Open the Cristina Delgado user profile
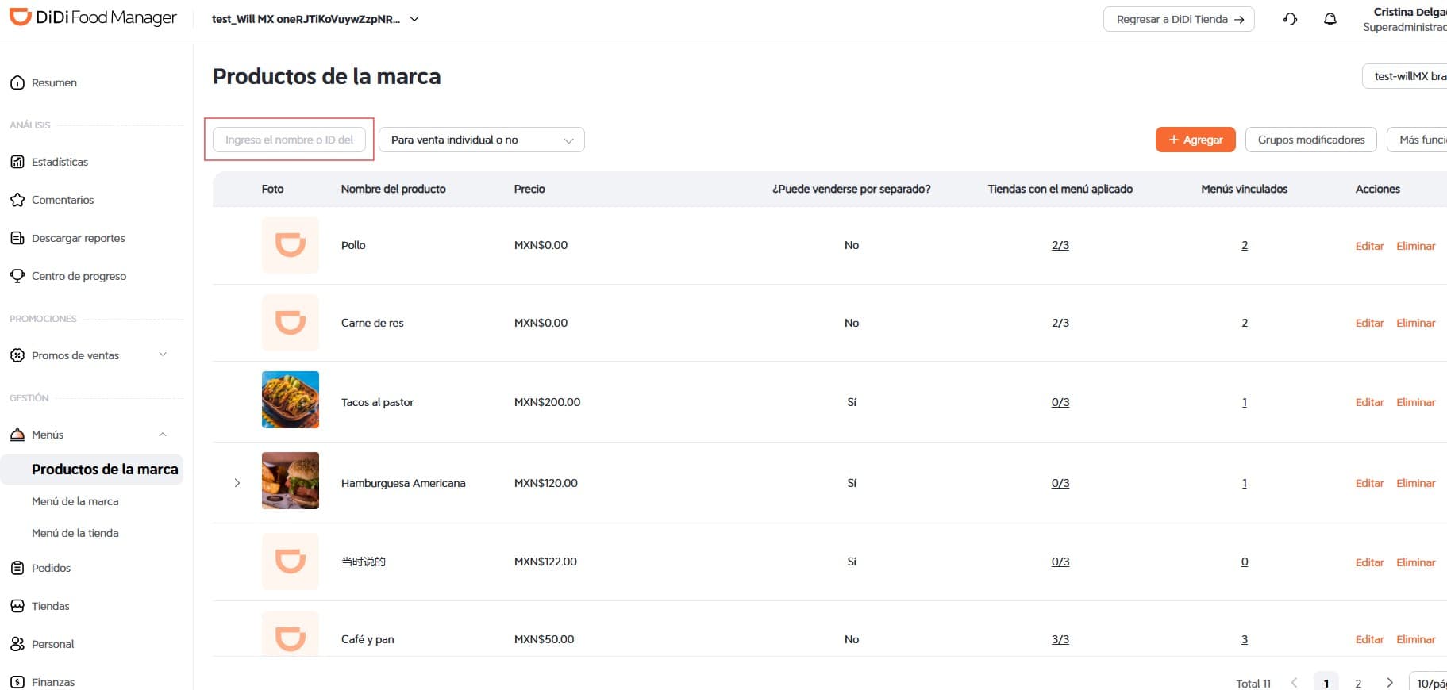Image resolution: width=1447 pixels, height=690 pixels. coord(1405,19)
